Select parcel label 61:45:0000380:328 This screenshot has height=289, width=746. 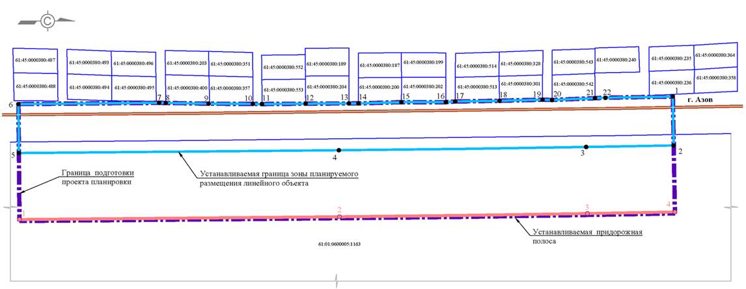521,63
